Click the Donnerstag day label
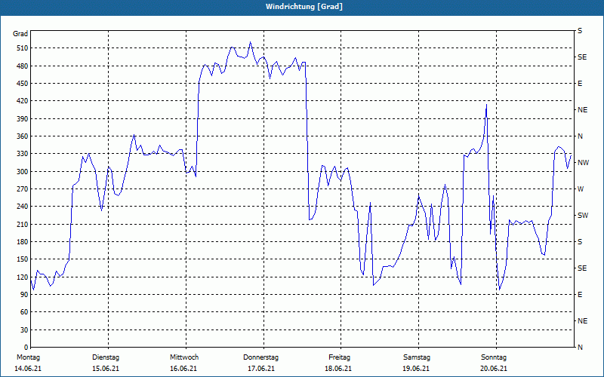The image size is (604, 377). tap(260, 357)
